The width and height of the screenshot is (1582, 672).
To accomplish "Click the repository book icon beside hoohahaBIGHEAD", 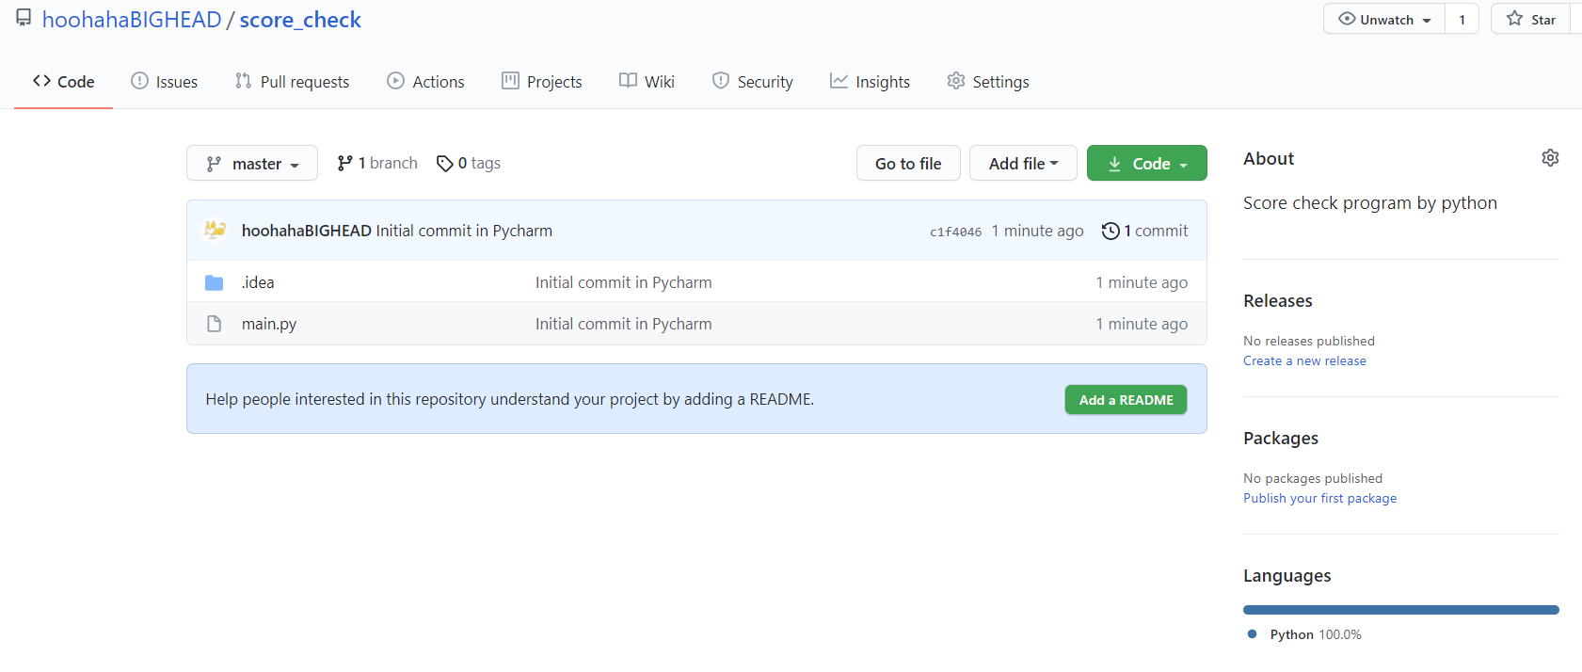I will 24,18.
